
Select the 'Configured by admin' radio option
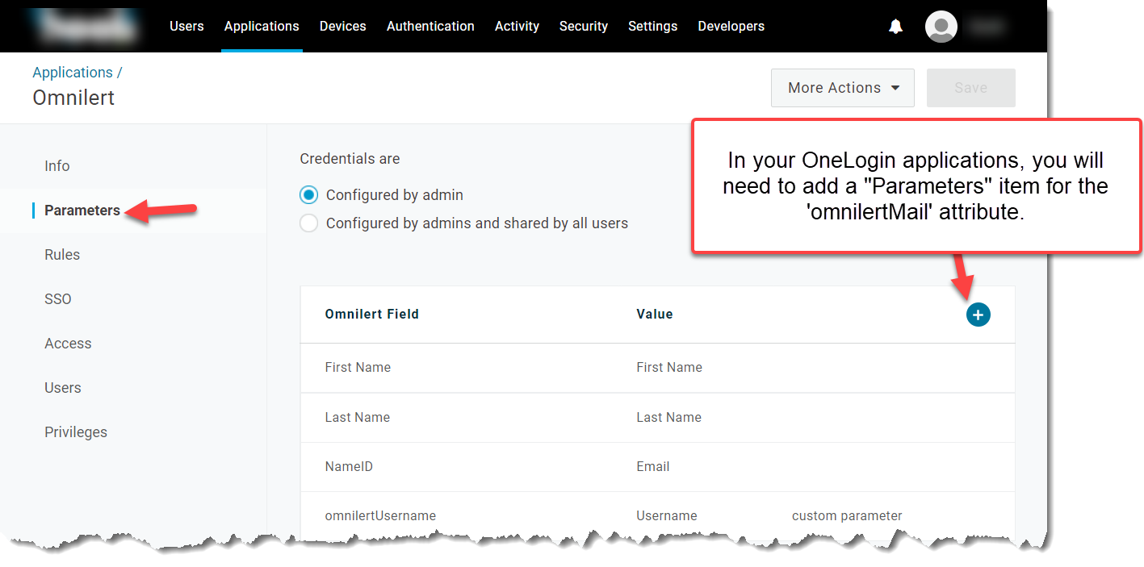308,195
